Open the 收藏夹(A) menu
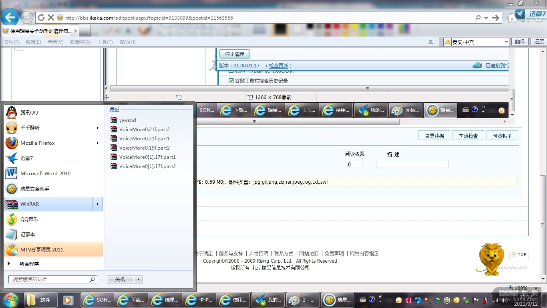 click(80, 42)
